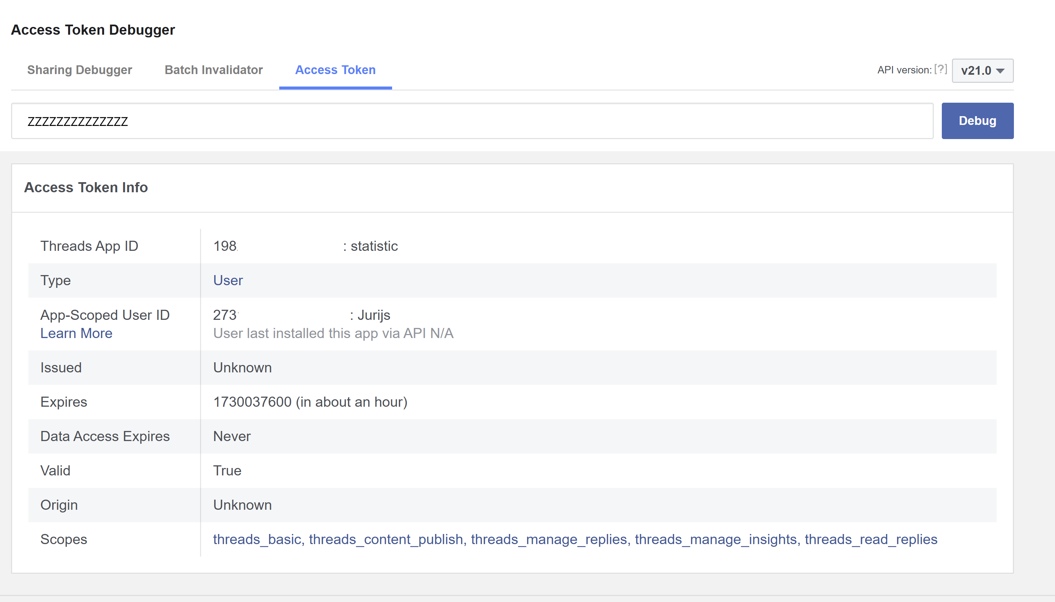The width and height of the screenshot is (1055, 602).
Task: Select the expiry value 1730037600
Action: (x=252, y=402)
